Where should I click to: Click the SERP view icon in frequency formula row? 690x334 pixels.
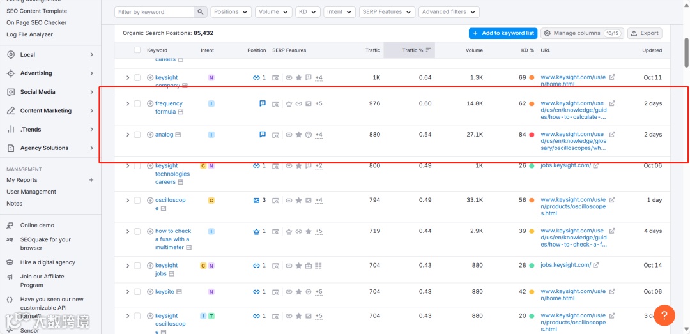(275, 104)
